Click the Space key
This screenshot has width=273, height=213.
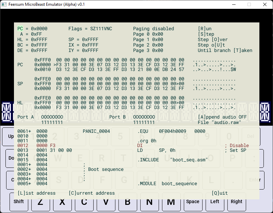tap(193, 201)
